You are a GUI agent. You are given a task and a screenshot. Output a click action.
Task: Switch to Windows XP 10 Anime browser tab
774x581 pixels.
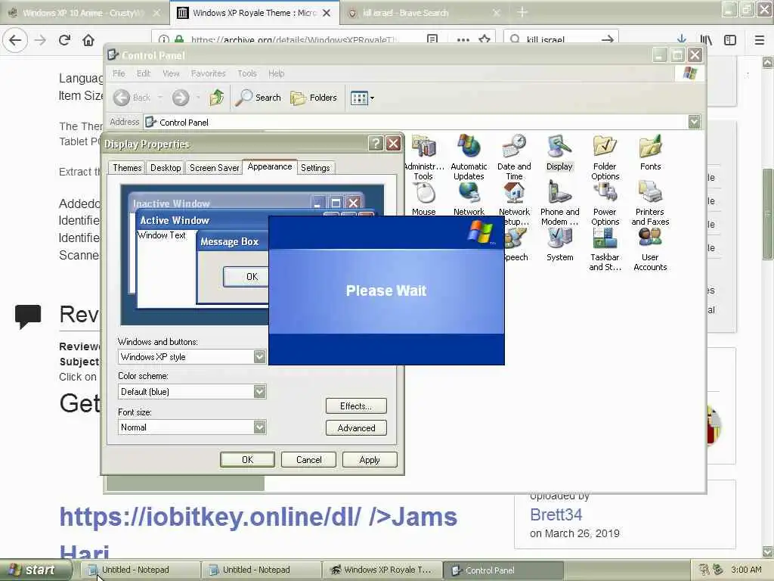point(84,13)
